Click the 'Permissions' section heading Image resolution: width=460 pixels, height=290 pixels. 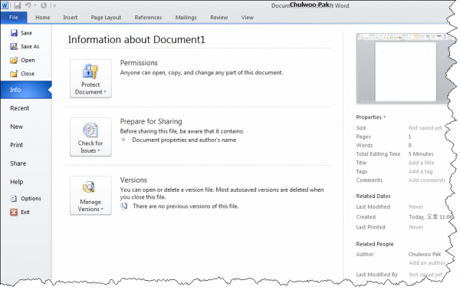pyautogui.click(x=139, y=63)
